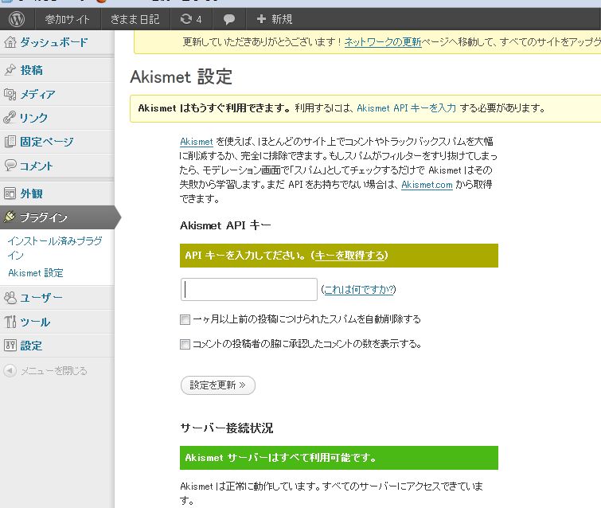Screen dimensions: 601x508
Task: Click the Akismet API キー heading
Action: click(x=225, y=225)
